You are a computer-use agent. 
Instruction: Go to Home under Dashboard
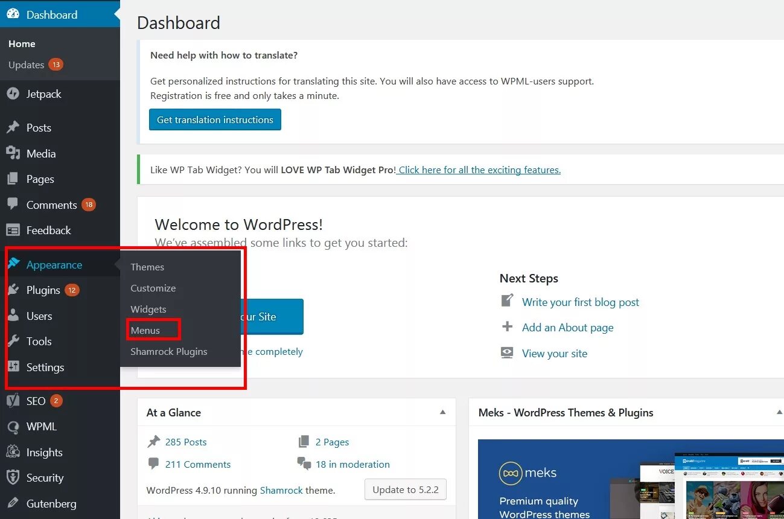click(x=22, y=43)
